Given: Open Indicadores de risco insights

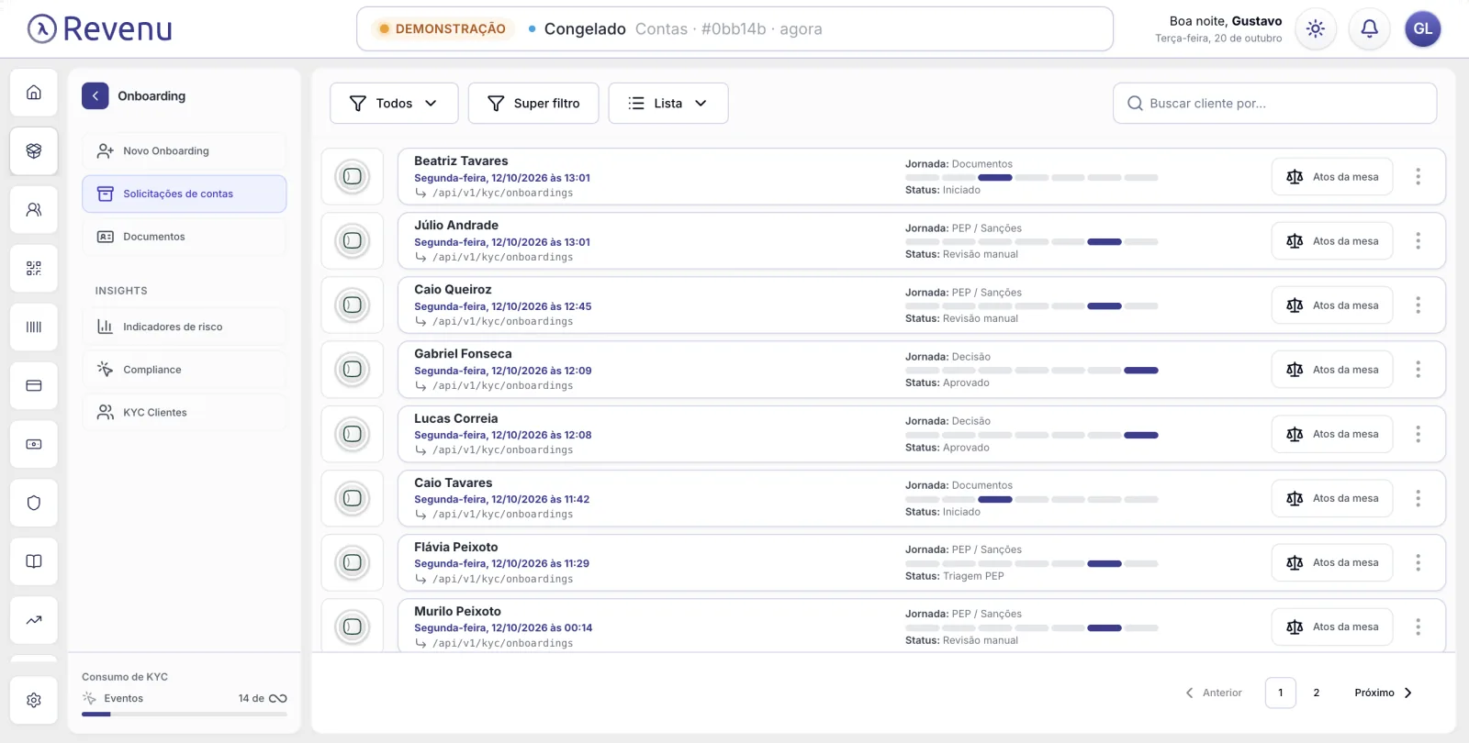Looking at the screenshot, I should point(184,327).
